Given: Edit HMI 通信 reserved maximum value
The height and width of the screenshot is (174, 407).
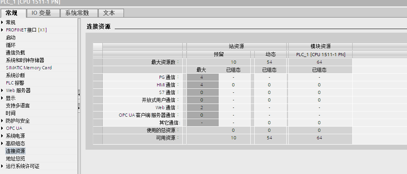Looking at the screenshot, I should pyautogui.click(x=202, y=85).
